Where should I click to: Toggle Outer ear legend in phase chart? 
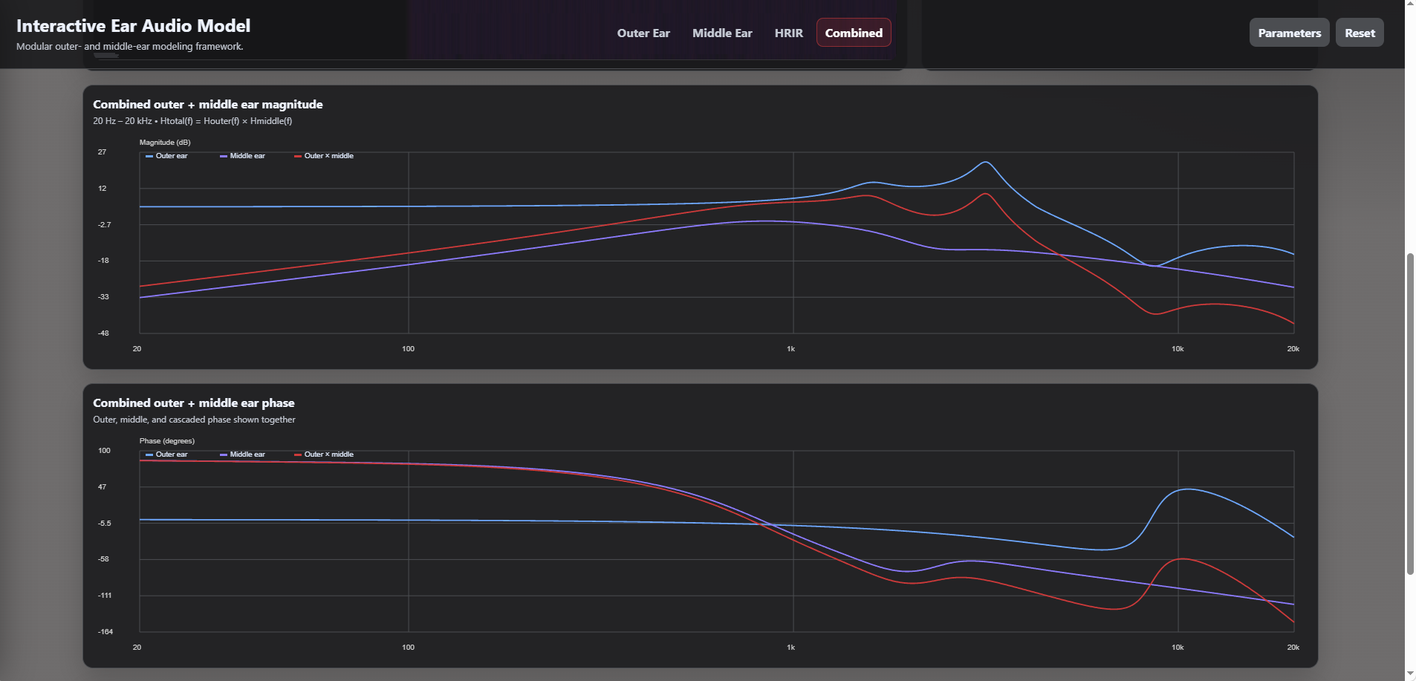(x=166, y=454)
